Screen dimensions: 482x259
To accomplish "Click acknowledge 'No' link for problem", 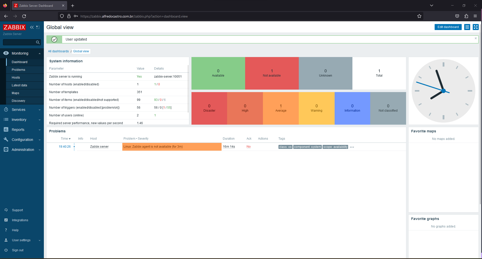I will 248,147.
